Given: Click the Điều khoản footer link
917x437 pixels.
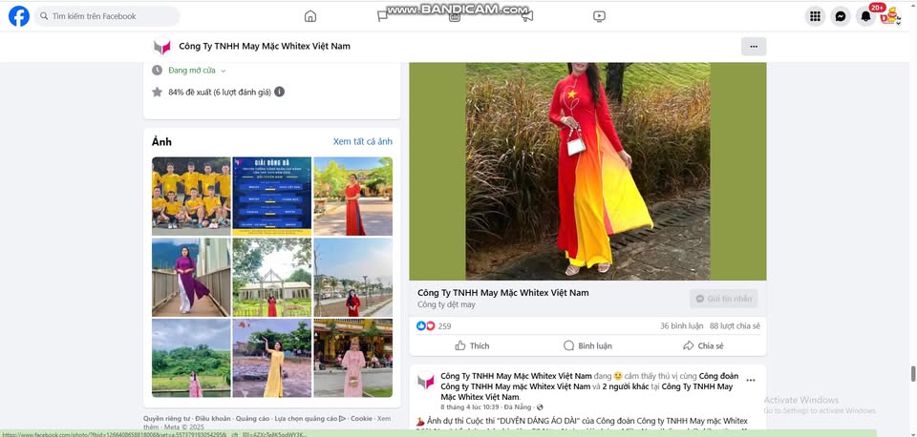Looking at the screenshot, I should point(213,419).
